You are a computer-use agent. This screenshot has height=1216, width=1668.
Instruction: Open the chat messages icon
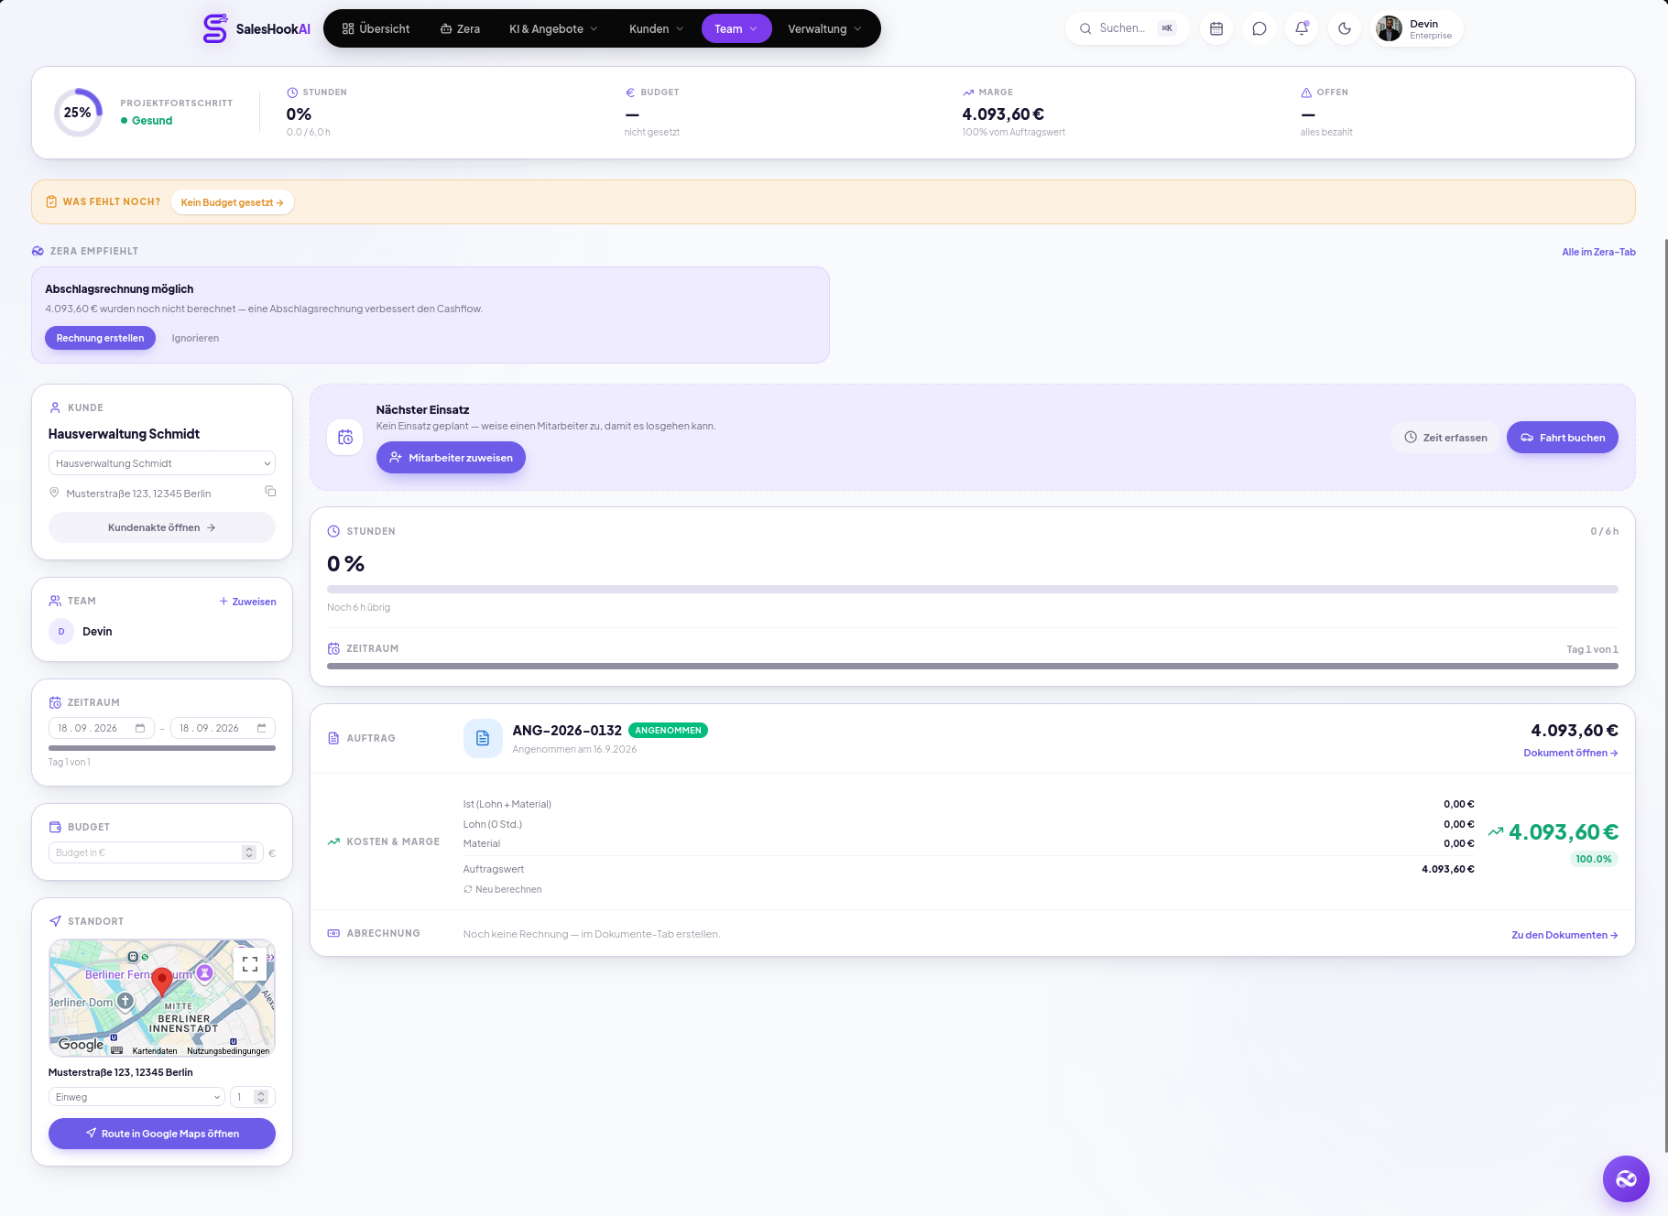(x=1259, y=28)
